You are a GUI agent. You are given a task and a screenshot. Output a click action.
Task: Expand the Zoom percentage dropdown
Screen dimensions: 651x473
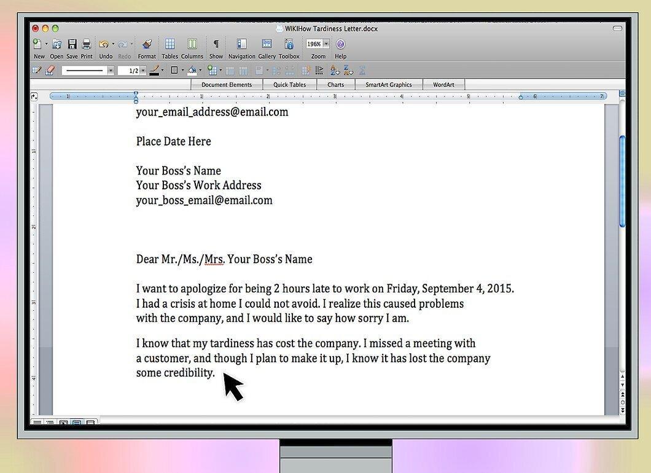pyautogui.click(x=326, y=44)
